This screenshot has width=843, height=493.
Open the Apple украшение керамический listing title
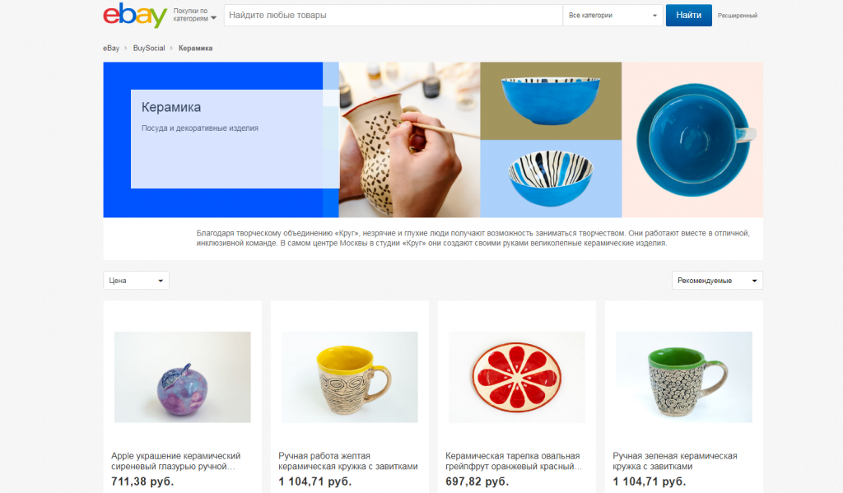click(176, 461)
